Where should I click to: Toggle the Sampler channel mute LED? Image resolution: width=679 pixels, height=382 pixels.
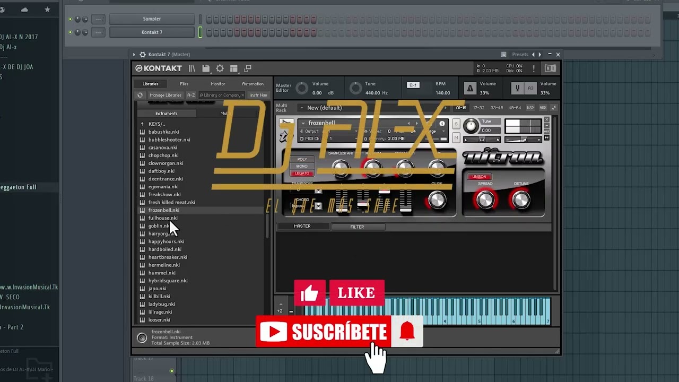pos(70,19)
